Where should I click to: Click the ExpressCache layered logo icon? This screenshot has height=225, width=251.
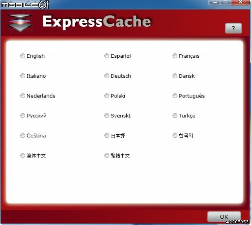tap(20, 22)
